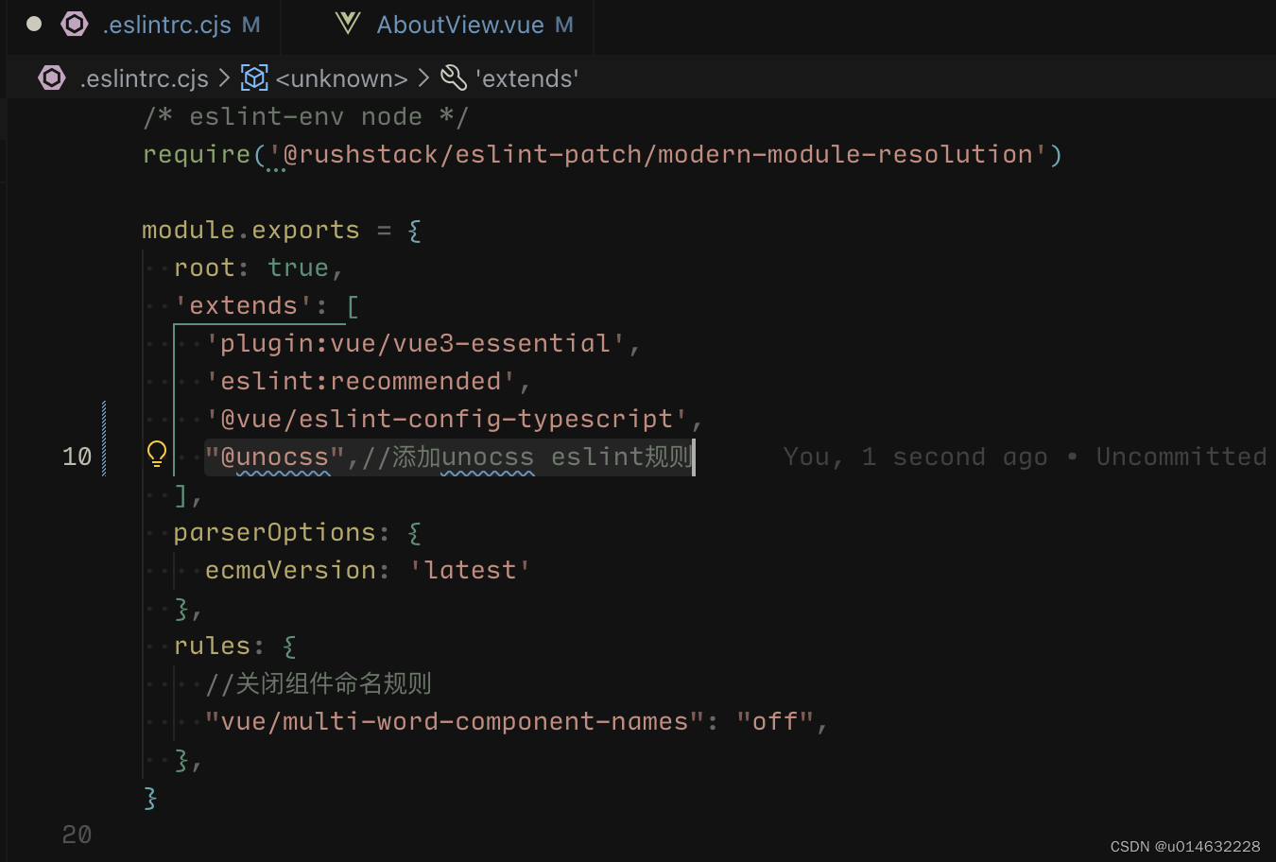Click the 添加unocss eslint规则 comment
Image resolution: width=1276 pixels, height=862 pixels.
click(x=527, y=457)
